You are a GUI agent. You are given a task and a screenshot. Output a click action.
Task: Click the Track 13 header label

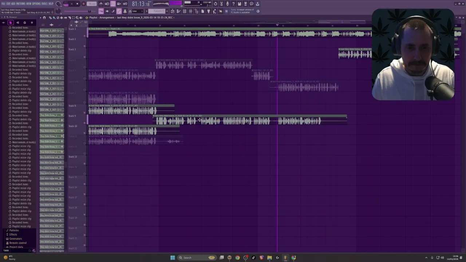[x=72, y=156]
